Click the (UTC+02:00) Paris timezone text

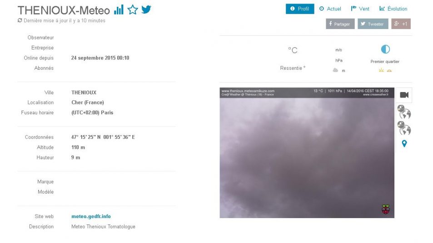tap(92, 112)
